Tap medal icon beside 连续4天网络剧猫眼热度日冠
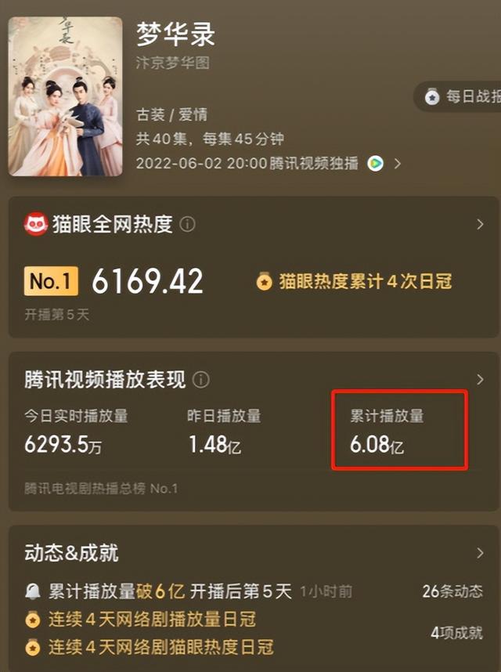The height and width of the screenshot is (672, 501). coord(33,647)
